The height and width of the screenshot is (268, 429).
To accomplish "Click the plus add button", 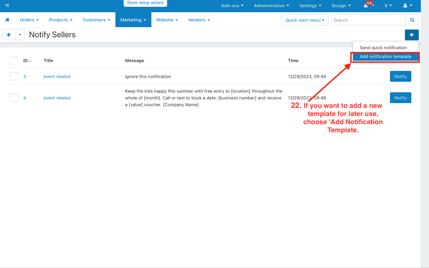I will coord(411,35).
